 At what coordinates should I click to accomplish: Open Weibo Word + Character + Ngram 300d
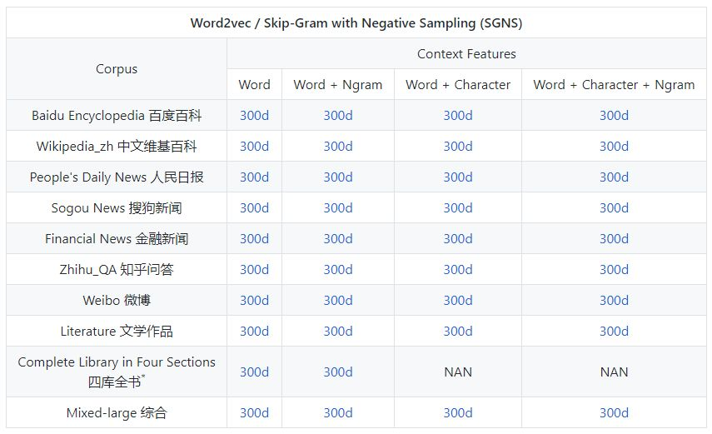coord(614,301)
